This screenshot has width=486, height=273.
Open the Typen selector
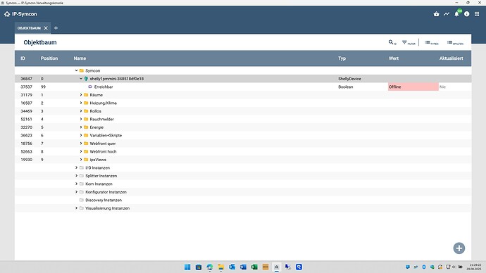432,42
